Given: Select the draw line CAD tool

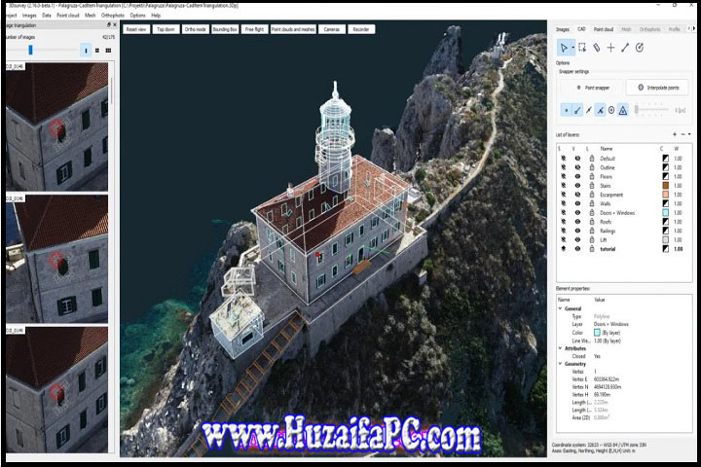Looking at the screenshot, I should tap(625, 48).
